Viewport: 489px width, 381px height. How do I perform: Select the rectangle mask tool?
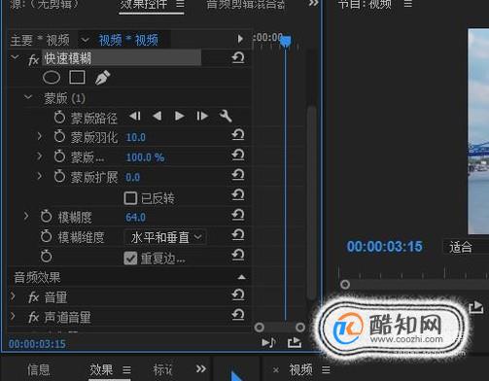(x=77, y=78)
